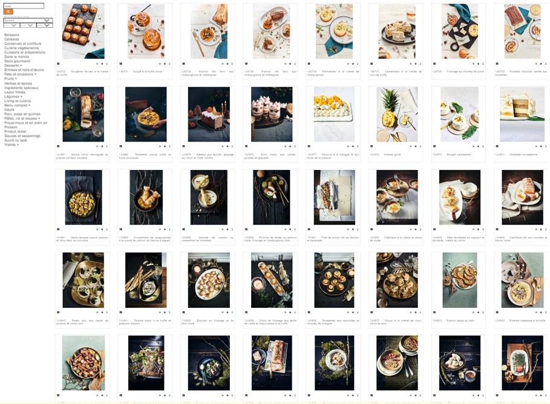Image resolution: width=550 pixels, height=404 pixels.
Task: Click grid icon under Polenta crémeuse à la truffe
Action: click(497, 312)
